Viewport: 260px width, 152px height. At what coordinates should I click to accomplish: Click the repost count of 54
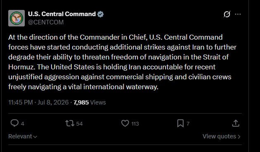pyautogui.click(x=79, y=123)
